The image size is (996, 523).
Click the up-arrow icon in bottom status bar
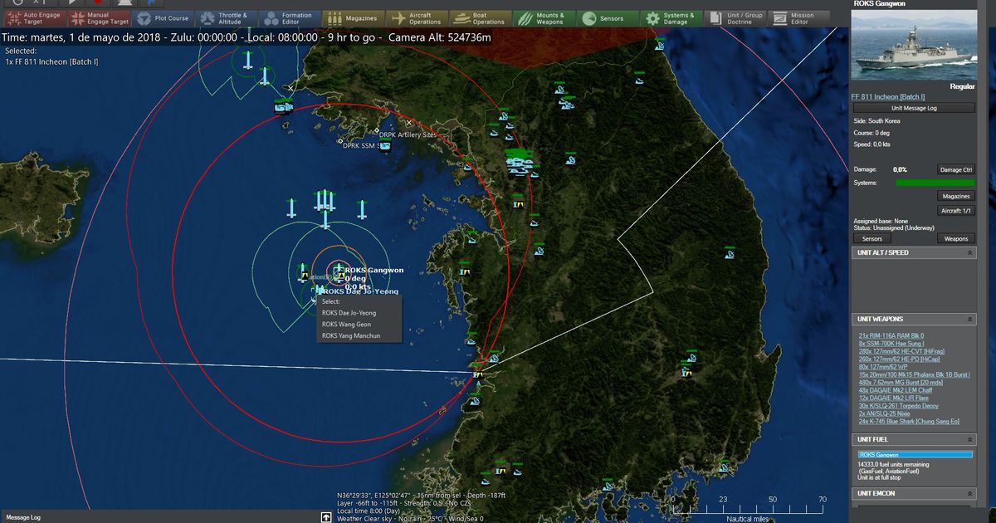[x=326, y=517]
